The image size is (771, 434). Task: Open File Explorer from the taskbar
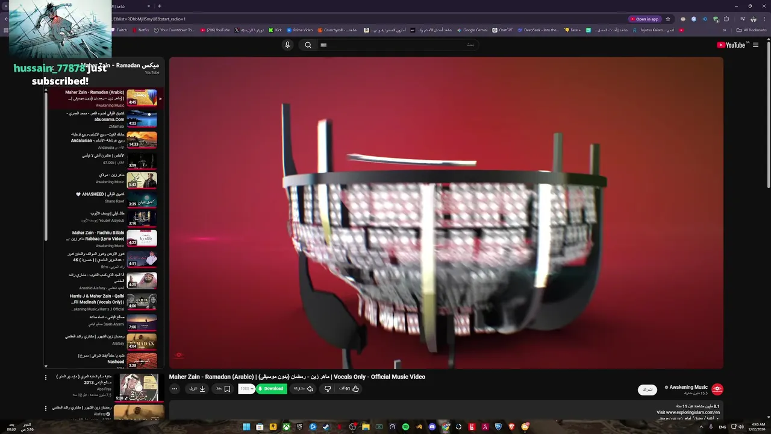pos(366,427)
